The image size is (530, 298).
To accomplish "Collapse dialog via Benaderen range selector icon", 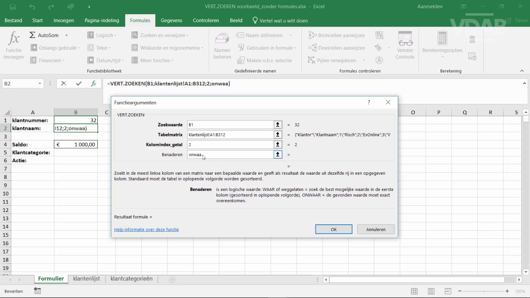I will 278,154.
